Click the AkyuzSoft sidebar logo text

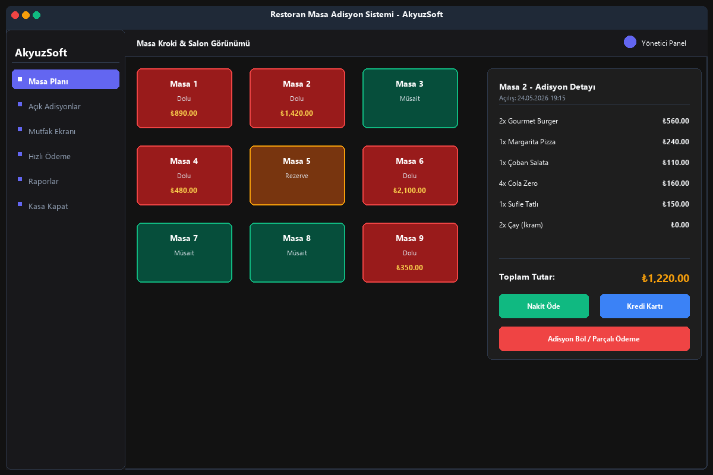click(41, 53)
